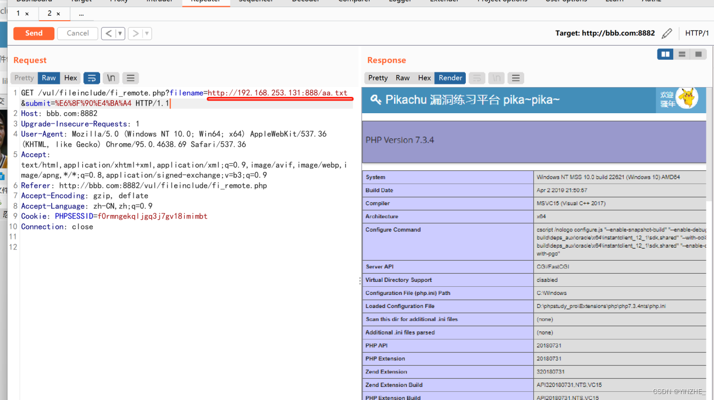Image resolution: width=714 pixels, height=400 pixels.
Task: Switch Response view to Hex
Action: point(424,78)
